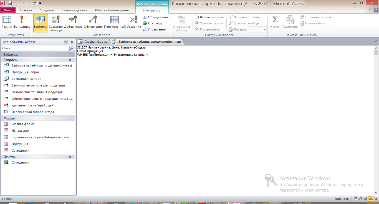379x204 pixels.
Task: Open Customize Quick Access Toolbar dropdown
Action: [x=40, y=3]
